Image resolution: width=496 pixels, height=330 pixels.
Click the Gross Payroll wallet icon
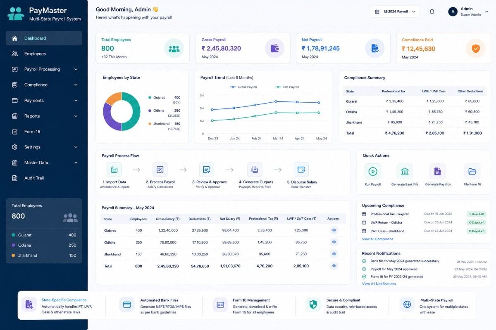pyautogui.click(x=274, y=48)
